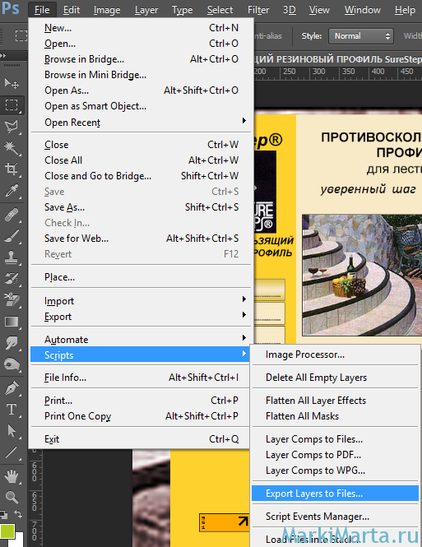The image size is (422, 547).
Task: Choose Place... from File menu
Action: (141, 277)
